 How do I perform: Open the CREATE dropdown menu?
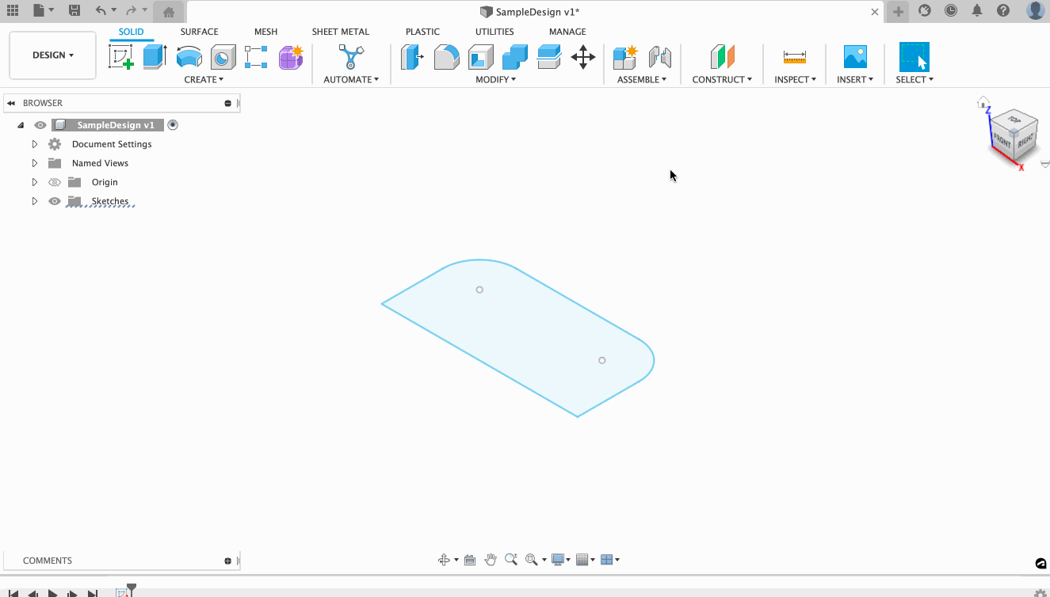tap(204, 79)
